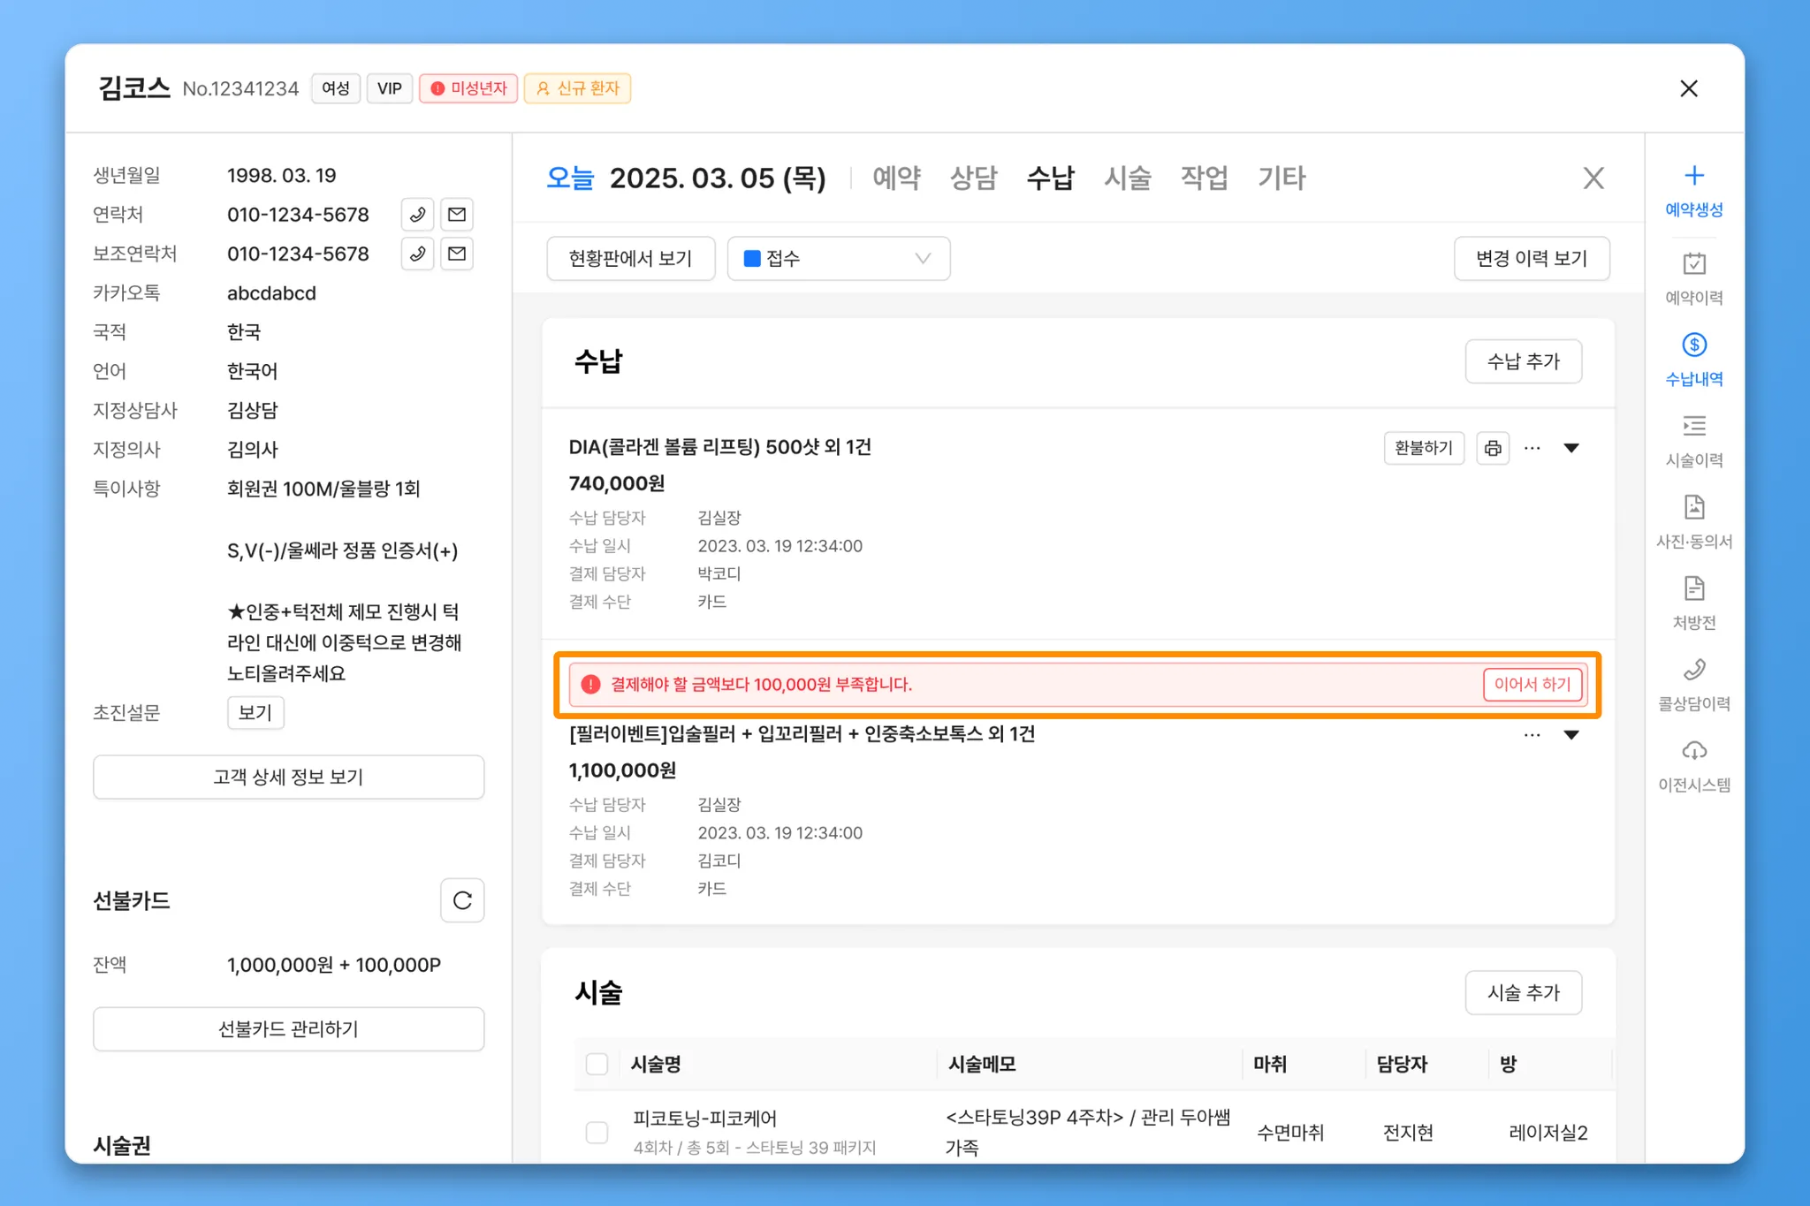Open 예약생성 plus icon in sidebar
The height and width of the screenshot is (1206, 1810).
point(1693,176)
